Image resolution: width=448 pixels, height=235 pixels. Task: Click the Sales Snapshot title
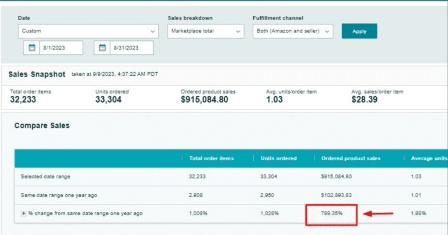click(37, 74)
